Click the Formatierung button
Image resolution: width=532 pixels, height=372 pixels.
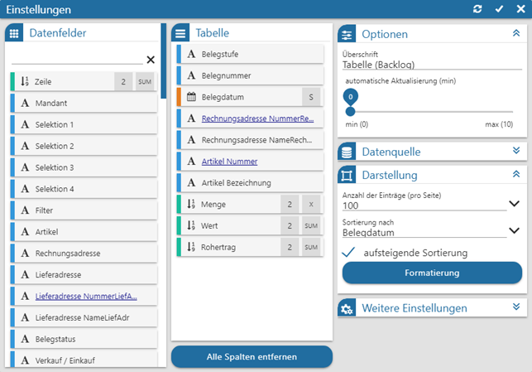(x=432, y=273)
